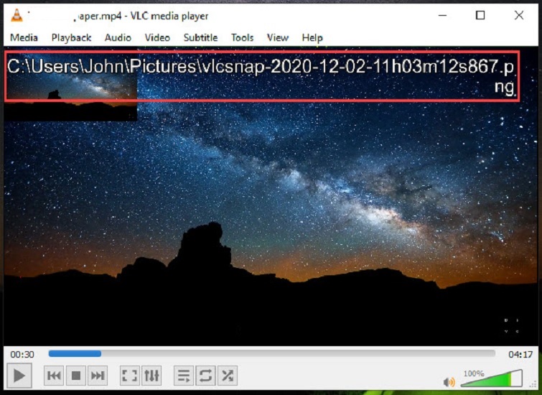Click total duration 04:17 label
Viewport: 542px width, 395px height.
tap(520, 355)
